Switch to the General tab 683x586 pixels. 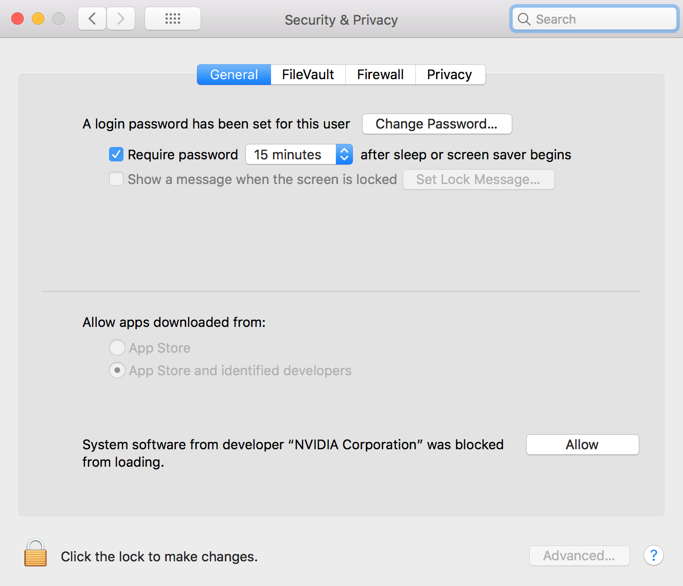pos(234,75)
